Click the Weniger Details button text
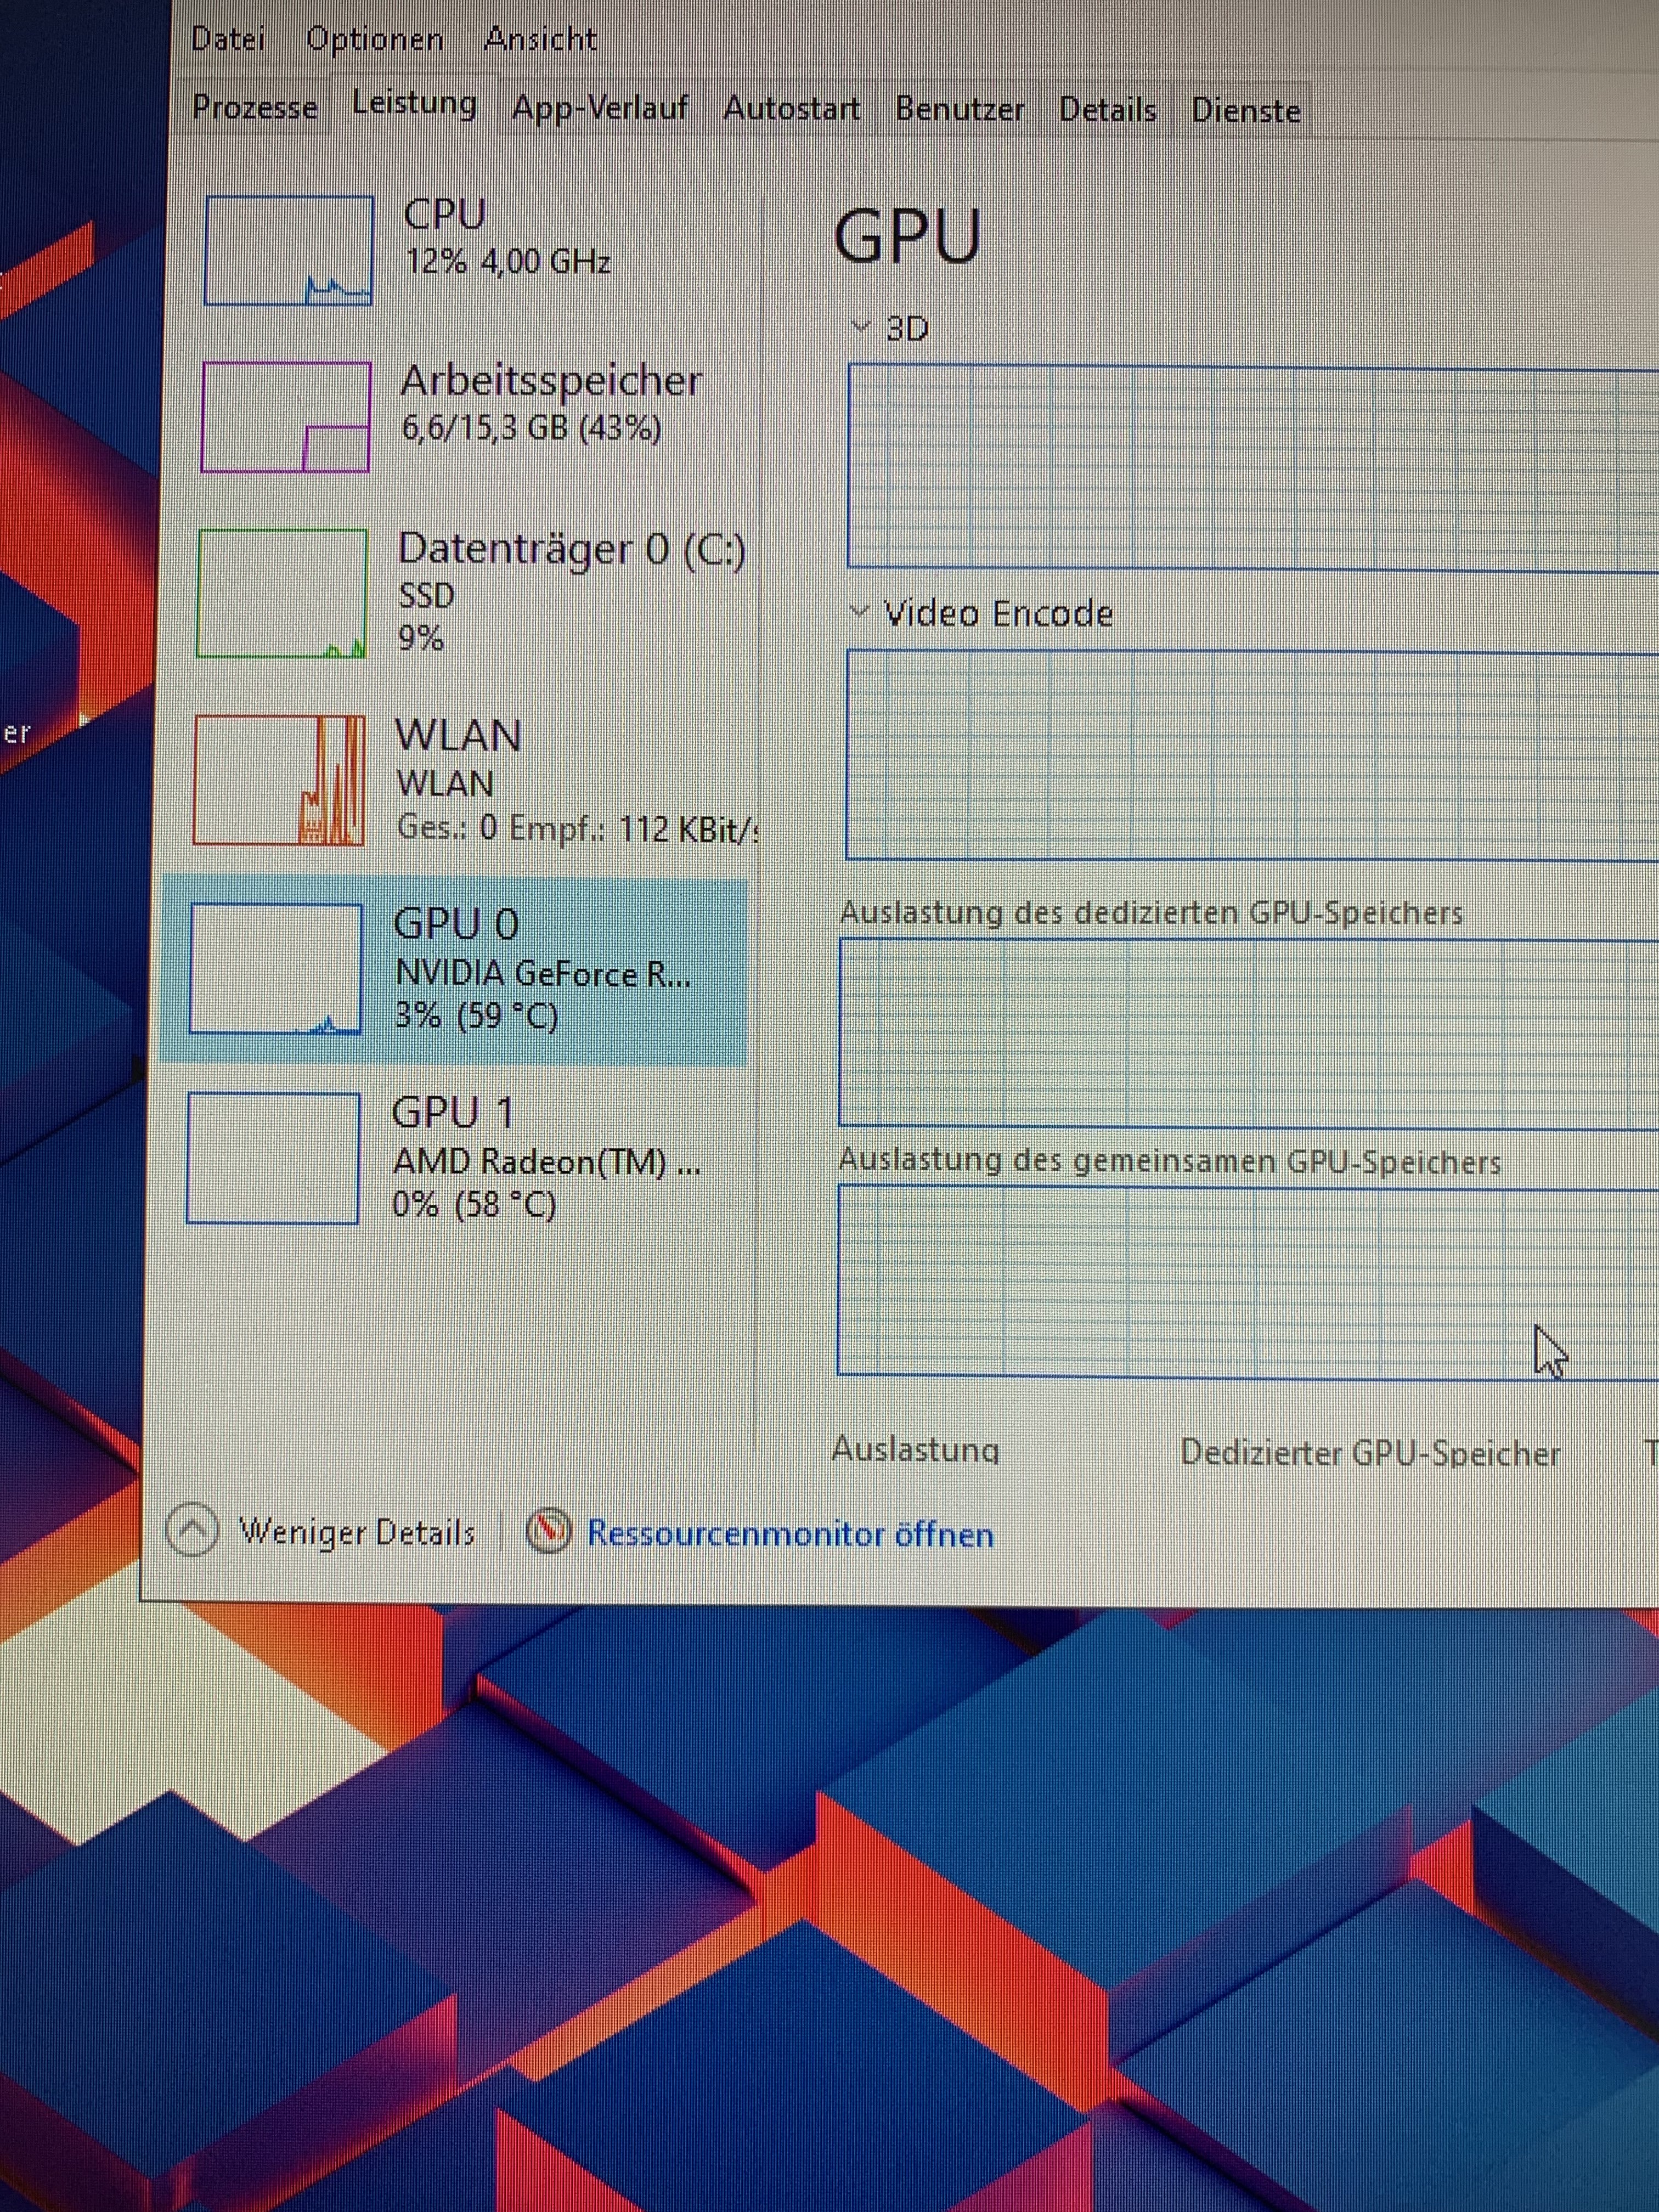1659x2212 pixels. coord(357,1532)
